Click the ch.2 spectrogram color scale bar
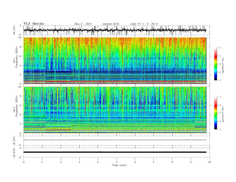This screenshot has height=182, width=236. pyautogui.click(x=215, y=113)
